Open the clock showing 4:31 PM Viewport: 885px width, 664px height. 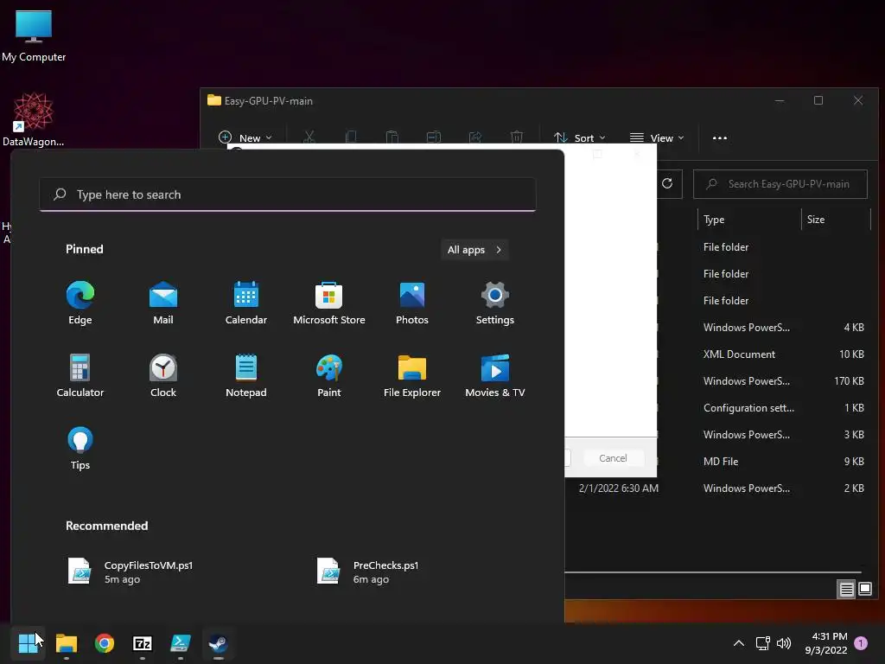[825, 643]
